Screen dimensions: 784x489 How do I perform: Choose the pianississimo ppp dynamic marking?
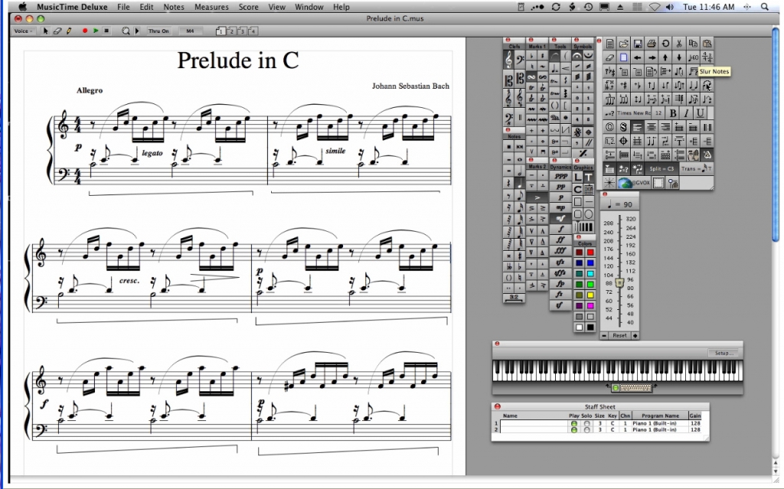(x=560, y=176)
